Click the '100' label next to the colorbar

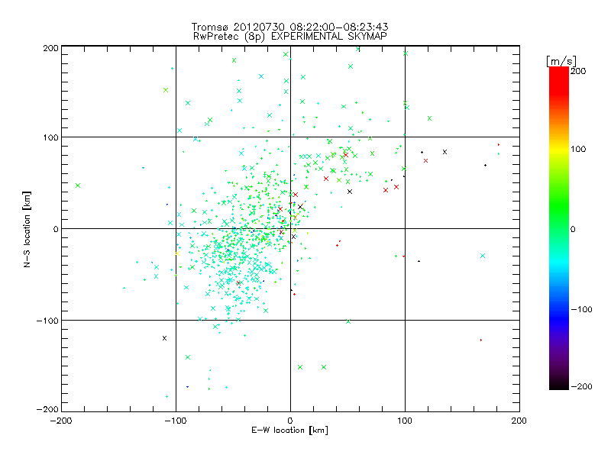tap(578, 149)
